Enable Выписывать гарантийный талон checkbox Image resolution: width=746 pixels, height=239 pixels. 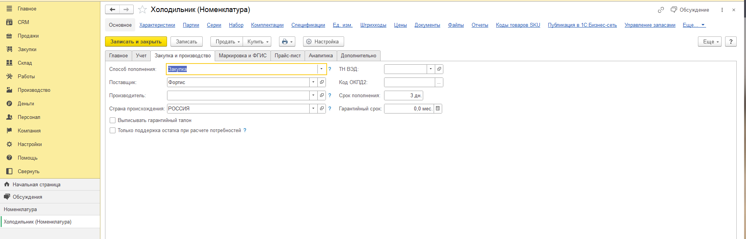[112, 120]
